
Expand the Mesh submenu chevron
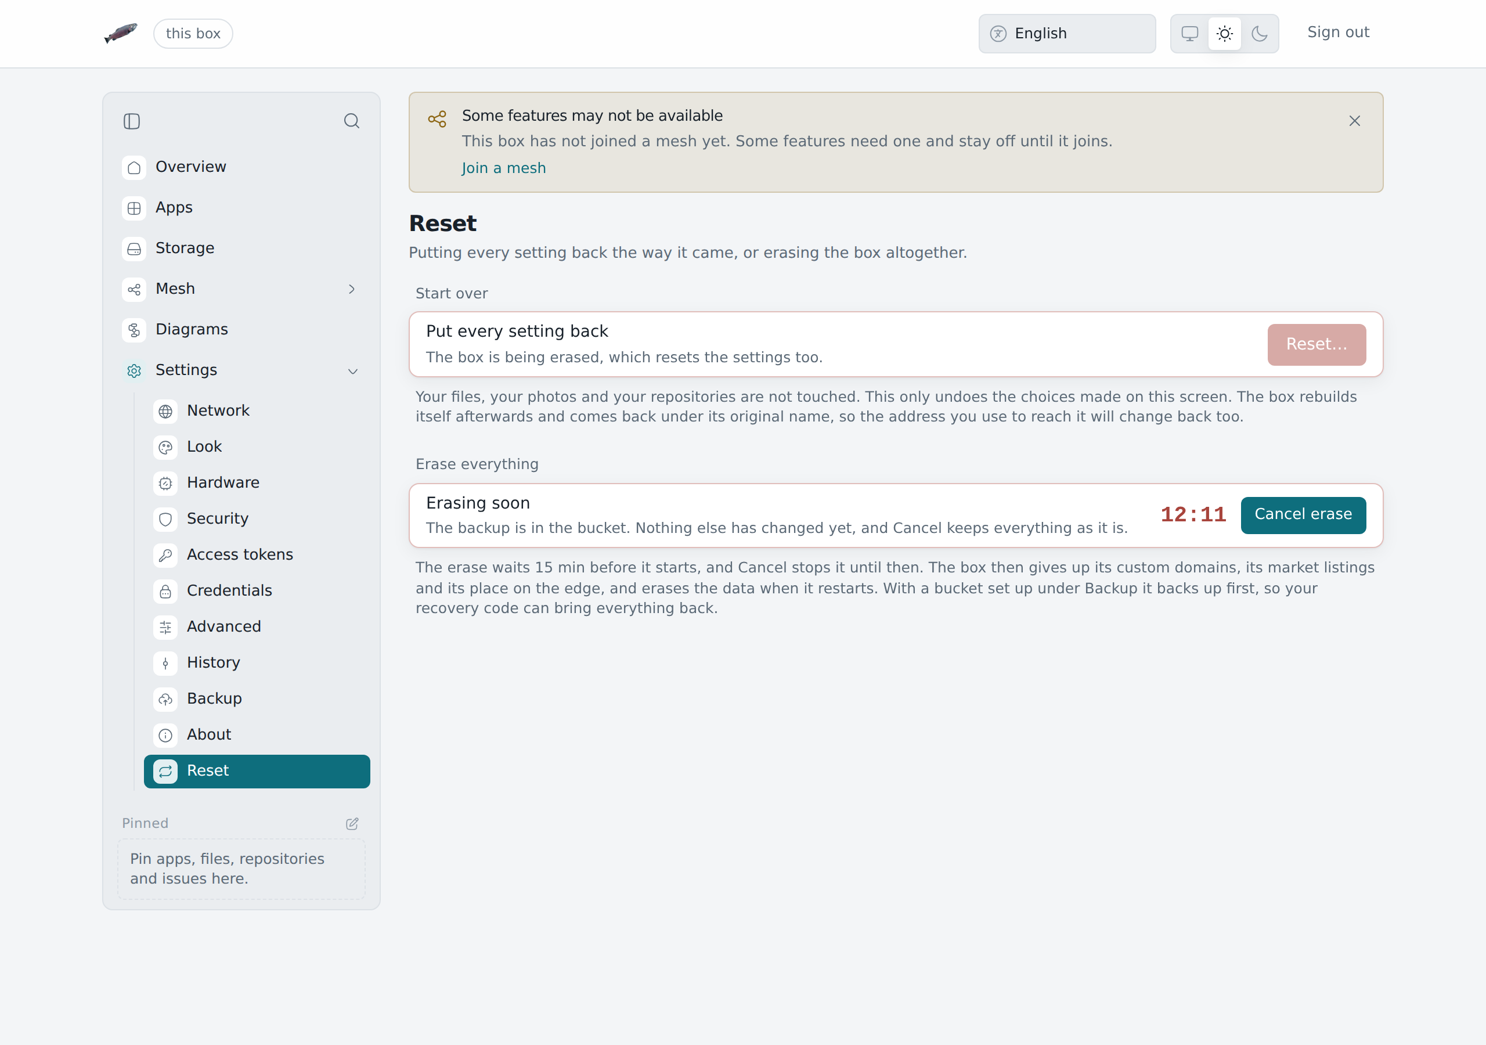point(352,290)
